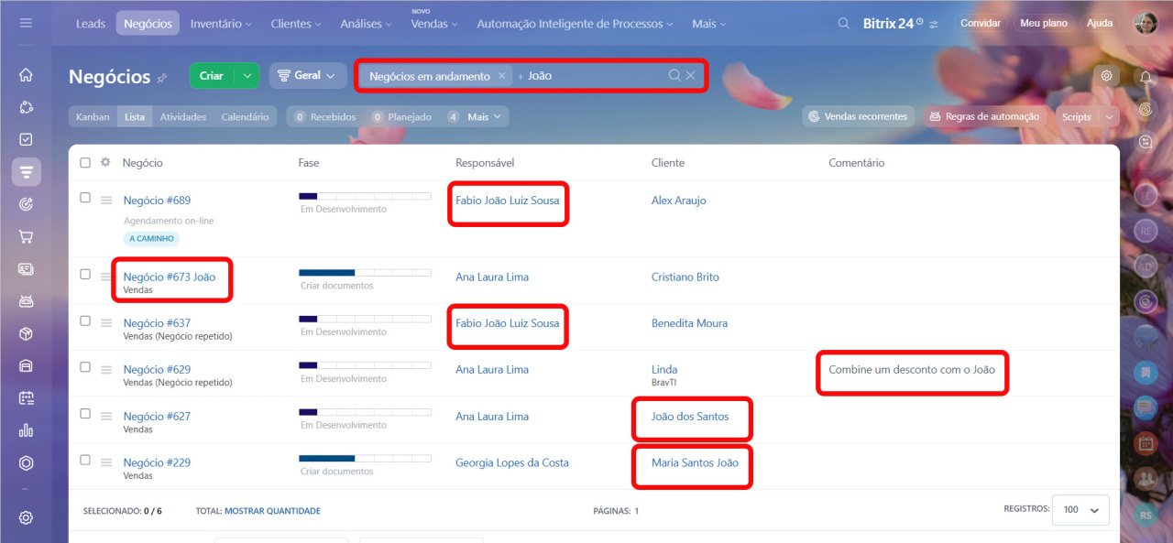The height and width of the screenshot is (543, 1173).
Task: Open the Mais top navigation menu
Action: (x=709, y=24)
